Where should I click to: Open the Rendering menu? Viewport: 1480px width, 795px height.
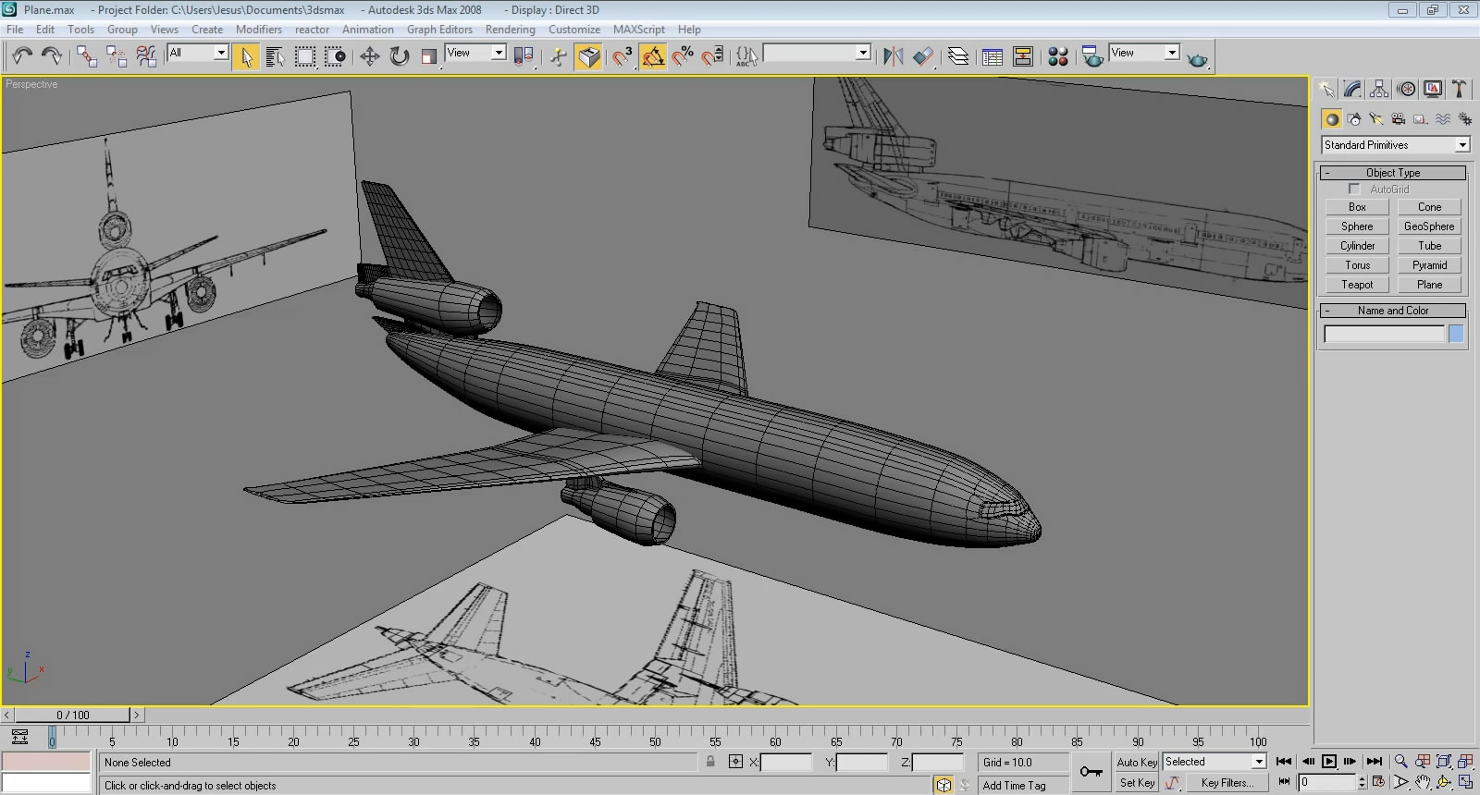point(510,30)
